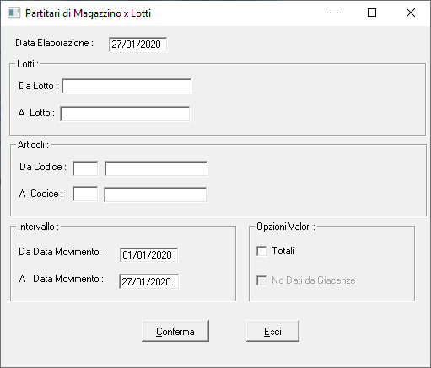Click the A Data Movimento date field

[x=148, y=281]
